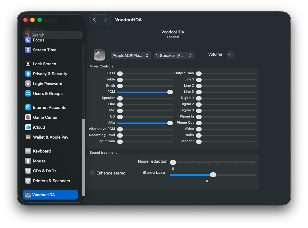Click the Treble slider track
Viewport: 308px width, 228px height.
pyautogui.click(x=145, y=80)
